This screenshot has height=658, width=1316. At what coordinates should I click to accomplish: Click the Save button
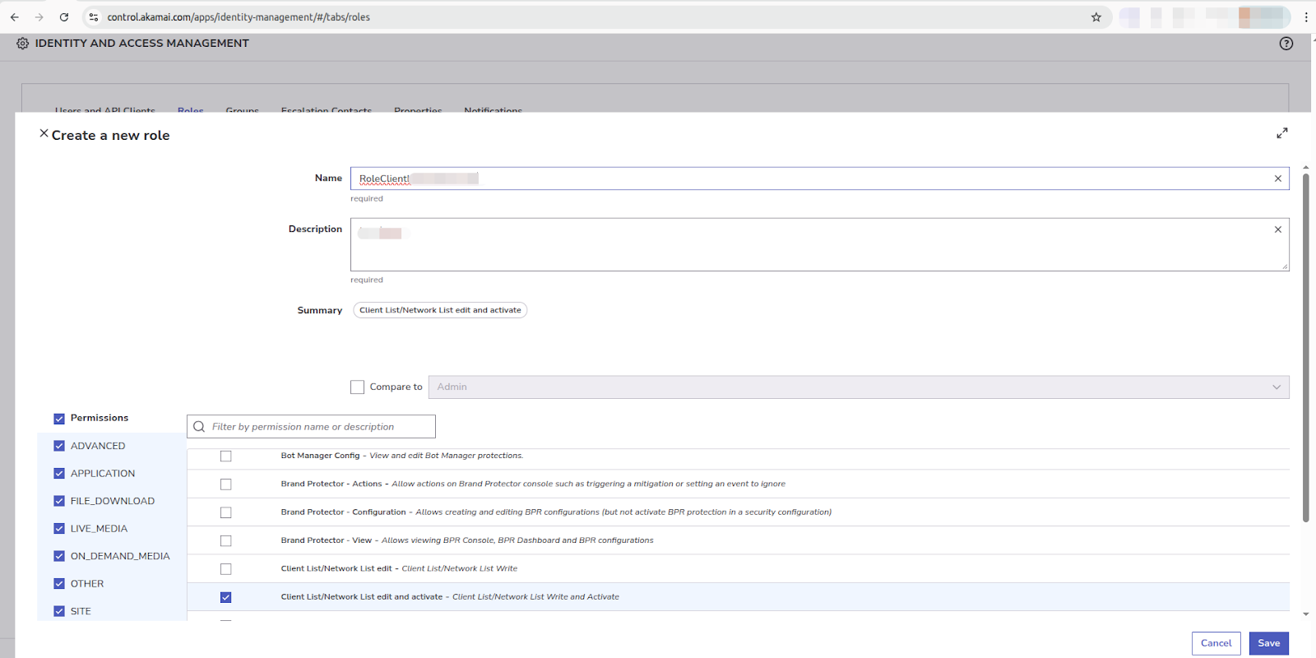pyautogui.click(x=1268, y=643)
